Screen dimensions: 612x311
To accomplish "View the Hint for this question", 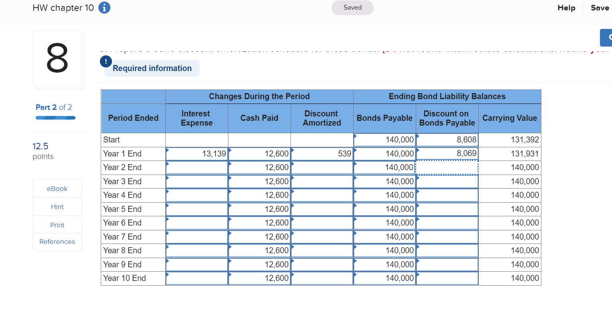I will pos(57,206).
